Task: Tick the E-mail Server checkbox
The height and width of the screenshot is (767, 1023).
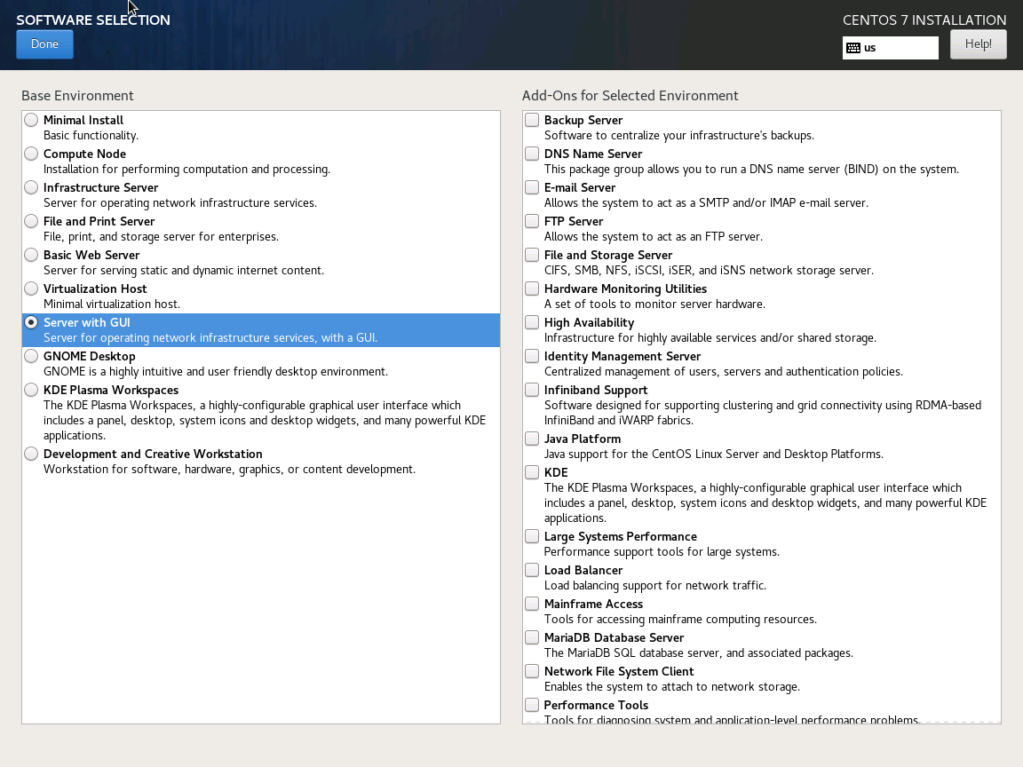Action: tap(532, 188)
